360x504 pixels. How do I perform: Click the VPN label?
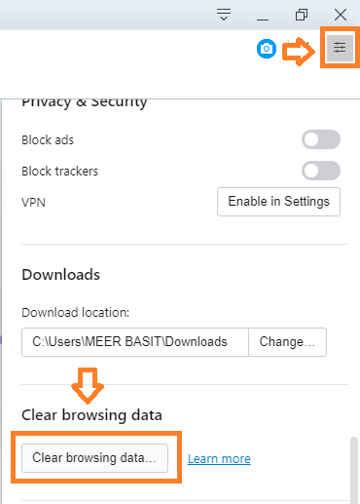tap(33, 202)
